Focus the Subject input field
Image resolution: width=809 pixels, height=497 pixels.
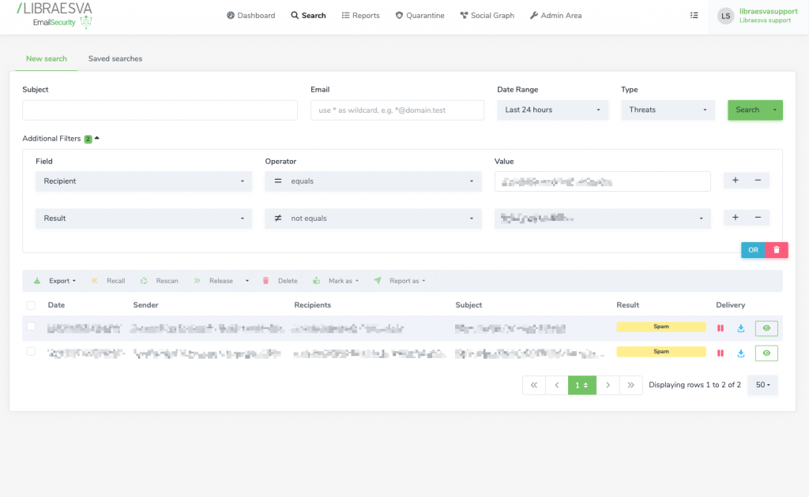160,110
